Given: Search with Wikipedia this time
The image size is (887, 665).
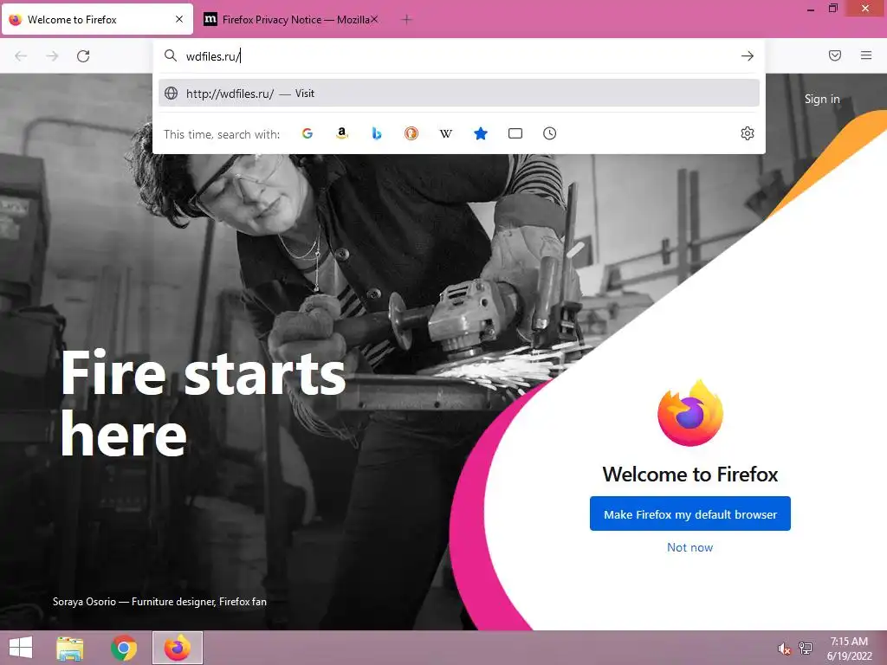Looking at the screenshot, I should (x=446, y=133).
